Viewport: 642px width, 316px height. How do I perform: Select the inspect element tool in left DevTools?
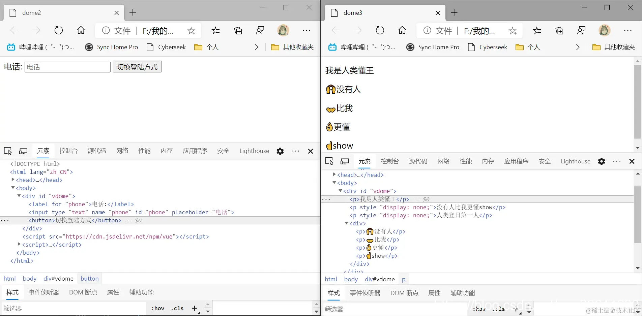pos(8,151)
